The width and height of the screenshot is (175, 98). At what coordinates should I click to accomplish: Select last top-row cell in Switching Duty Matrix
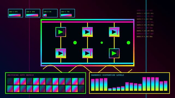[81, 81]
